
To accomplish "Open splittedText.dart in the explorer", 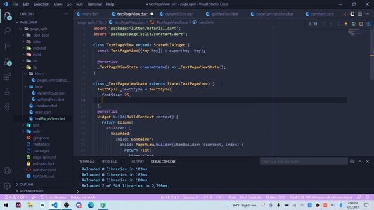I will pos(51,99).
